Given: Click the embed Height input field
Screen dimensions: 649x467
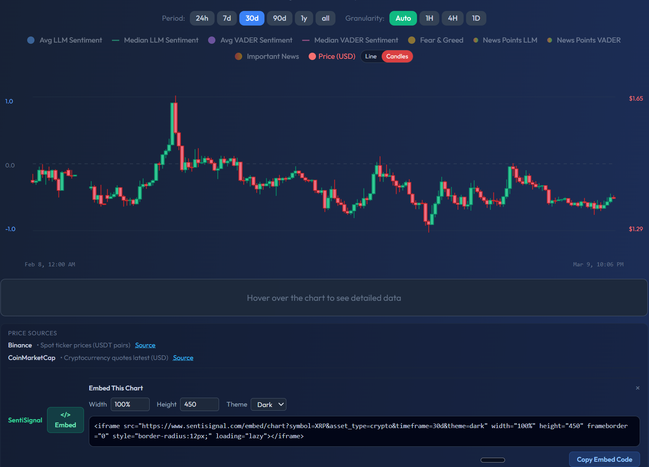Looking at the screenshot, I should pos(199,405).
